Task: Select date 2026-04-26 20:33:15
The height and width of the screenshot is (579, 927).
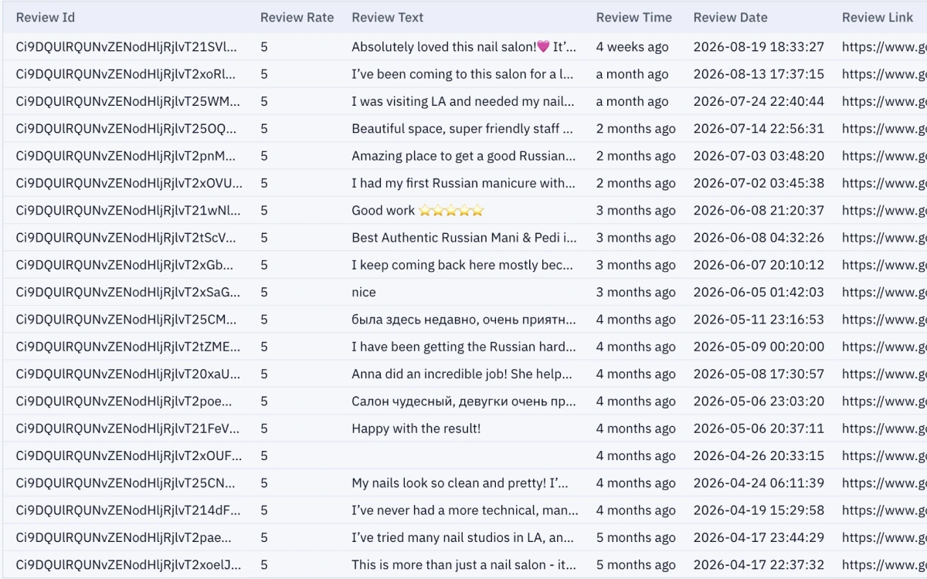Action: tap(759, 456)
